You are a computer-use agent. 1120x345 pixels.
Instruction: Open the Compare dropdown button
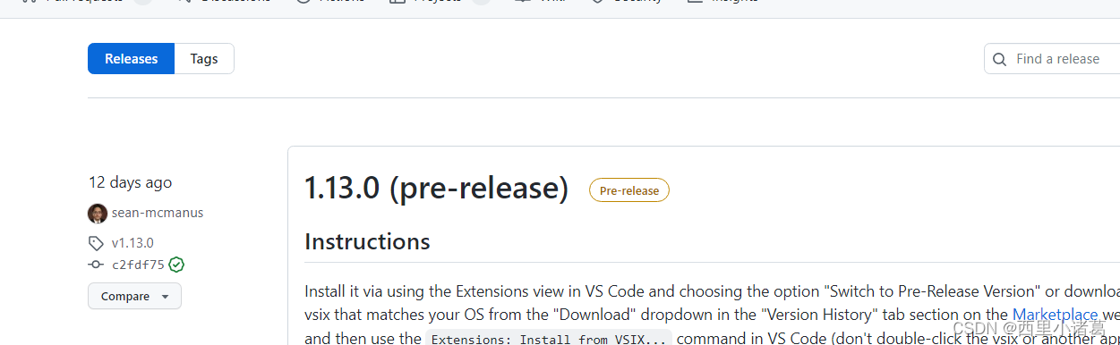[x=134, y=296]
